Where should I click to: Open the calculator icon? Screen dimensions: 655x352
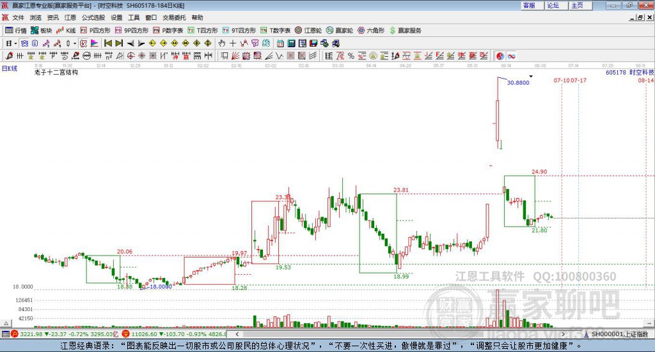(x=291, y=43)
